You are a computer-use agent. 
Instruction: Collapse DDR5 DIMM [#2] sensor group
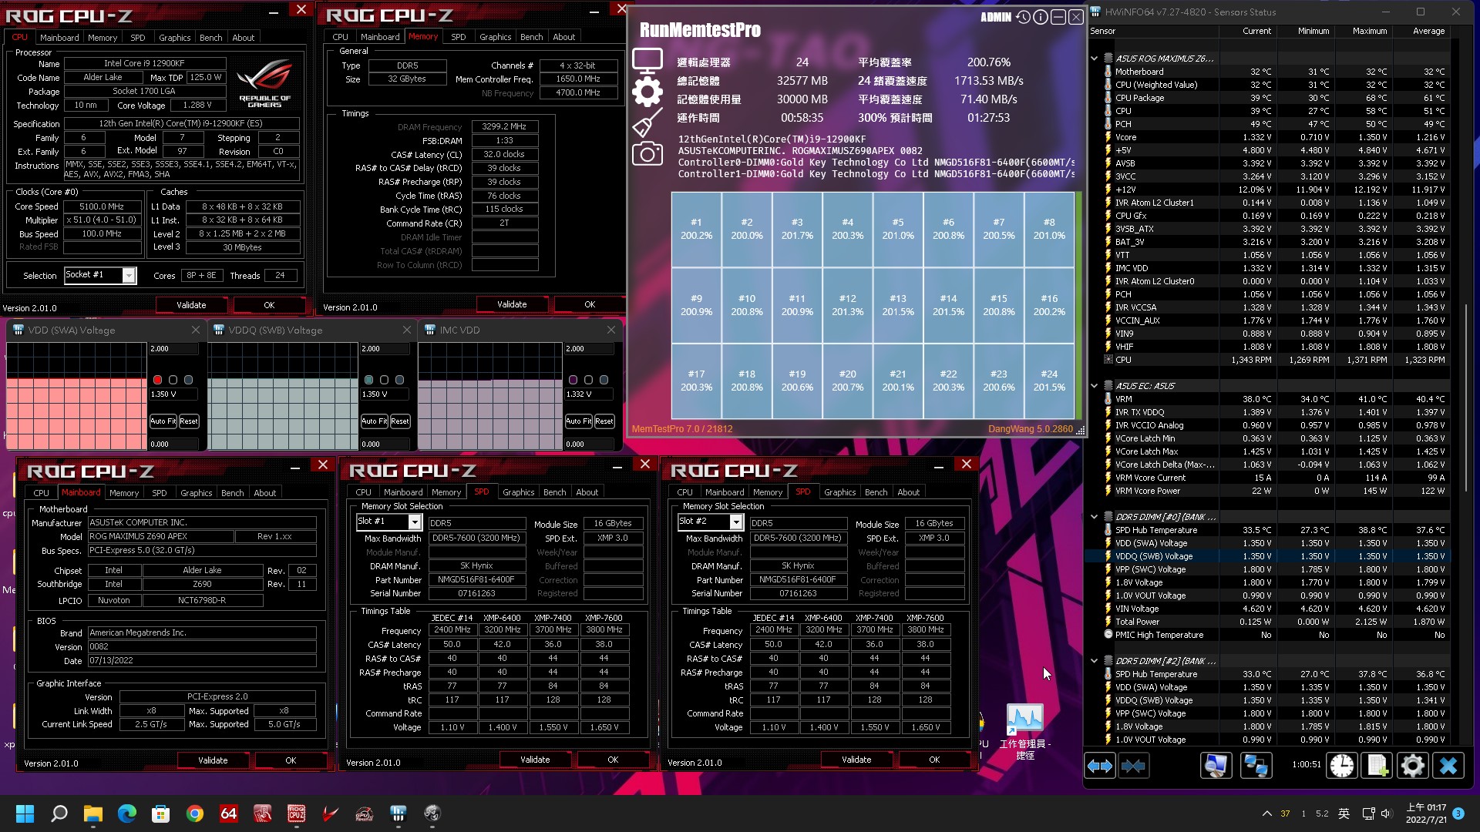pos(1094,661)
